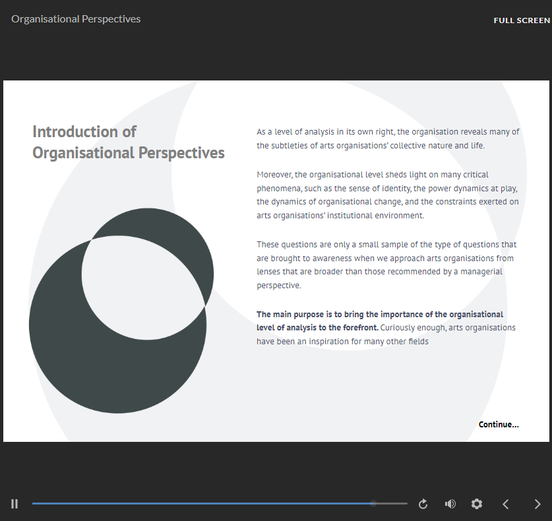Replay the current slide
Image resolution: width=552 pixels, height=521 pixels.
pos(423,504)
